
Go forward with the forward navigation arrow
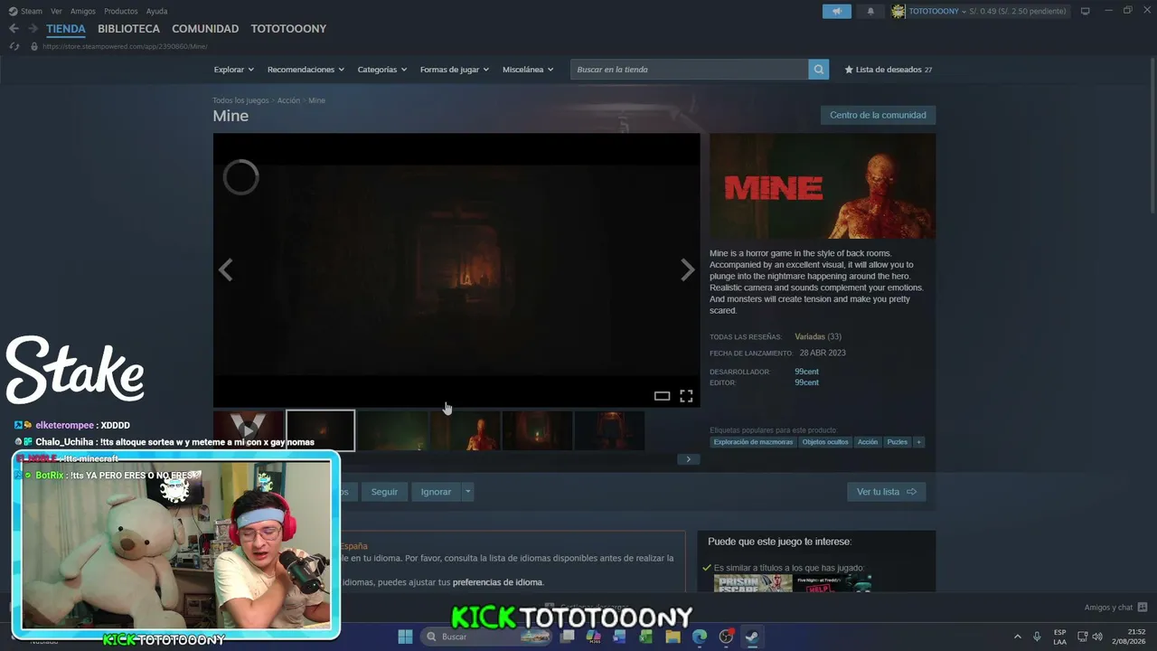pos(33,29)
